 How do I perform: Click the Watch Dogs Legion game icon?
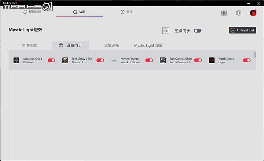coord(212,60)
